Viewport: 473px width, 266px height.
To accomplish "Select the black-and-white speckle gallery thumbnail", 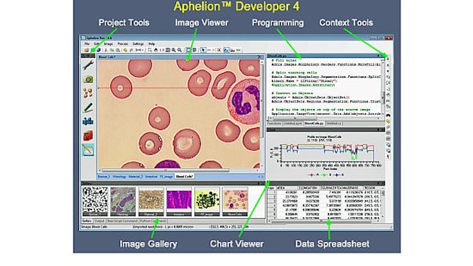I will click(x=95, y=201).
